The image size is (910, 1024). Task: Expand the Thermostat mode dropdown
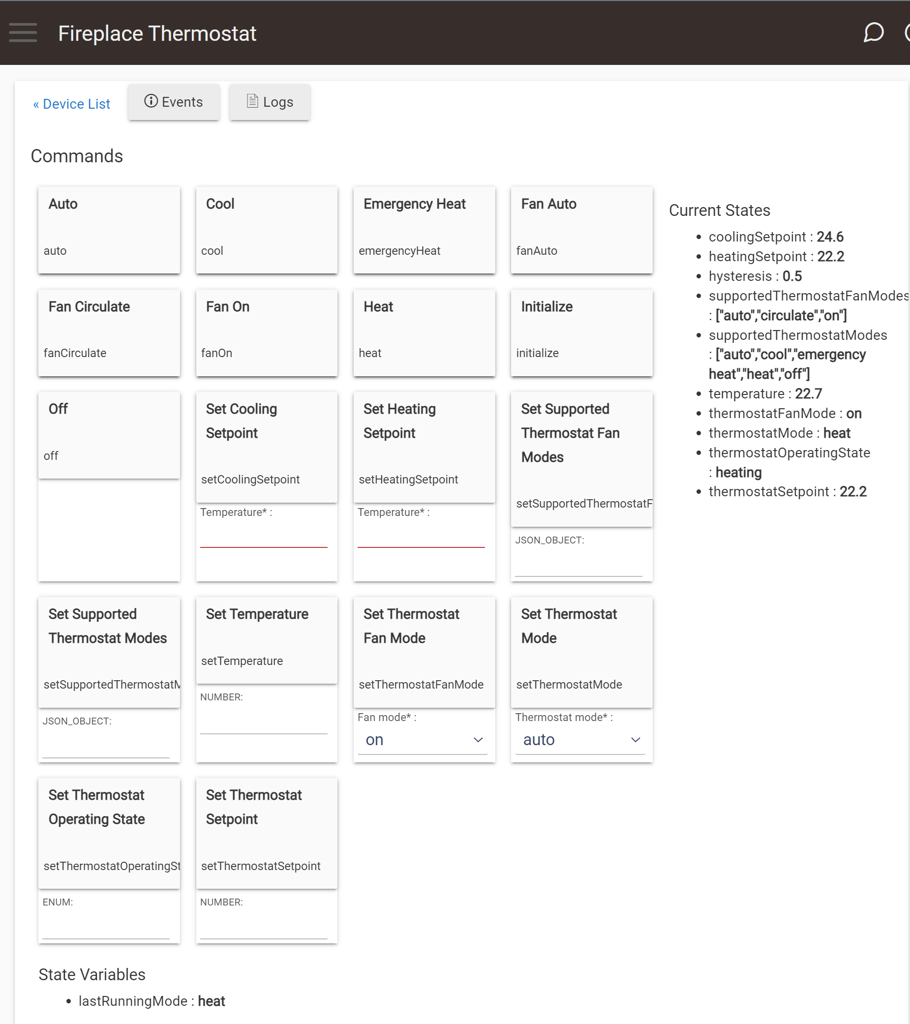click(580, 740)
